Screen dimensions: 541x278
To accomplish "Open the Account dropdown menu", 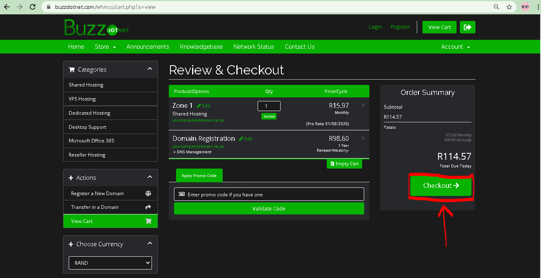I will (x=455, y=47).
